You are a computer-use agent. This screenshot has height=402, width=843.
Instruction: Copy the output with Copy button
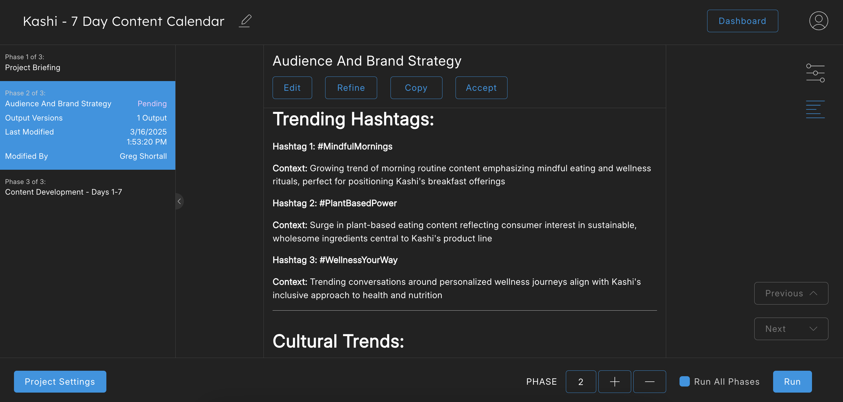click(x=416, y=88)
